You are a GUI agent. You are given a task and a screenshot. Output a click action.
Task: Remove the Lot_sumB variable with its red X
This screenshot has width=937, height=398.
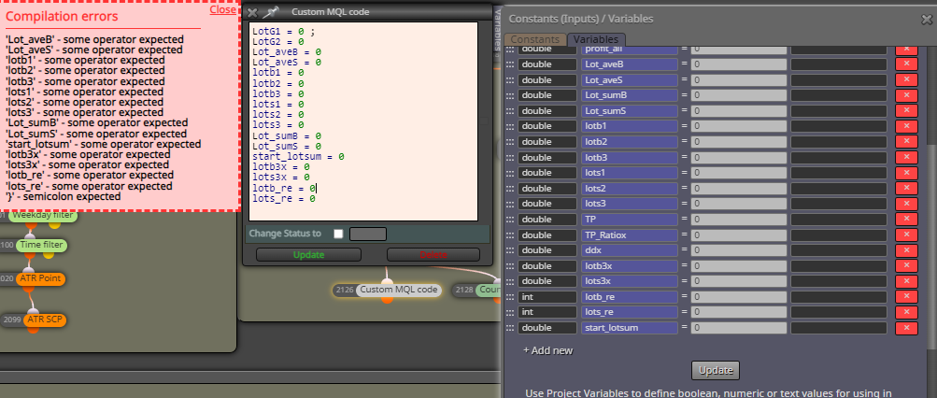906,95
